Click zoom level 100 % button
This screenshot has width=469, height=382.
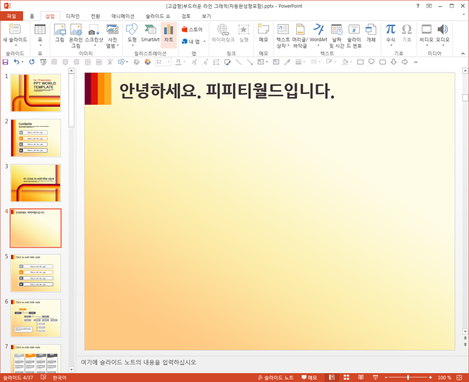click(x=445, y=378)
